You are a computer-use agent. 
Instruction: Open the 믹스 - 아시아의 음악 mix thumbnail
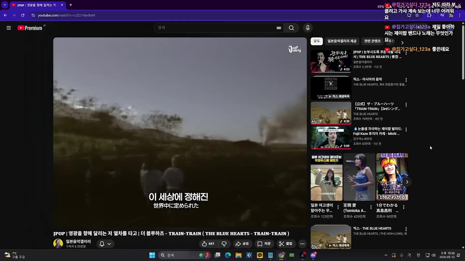[331, 88]
